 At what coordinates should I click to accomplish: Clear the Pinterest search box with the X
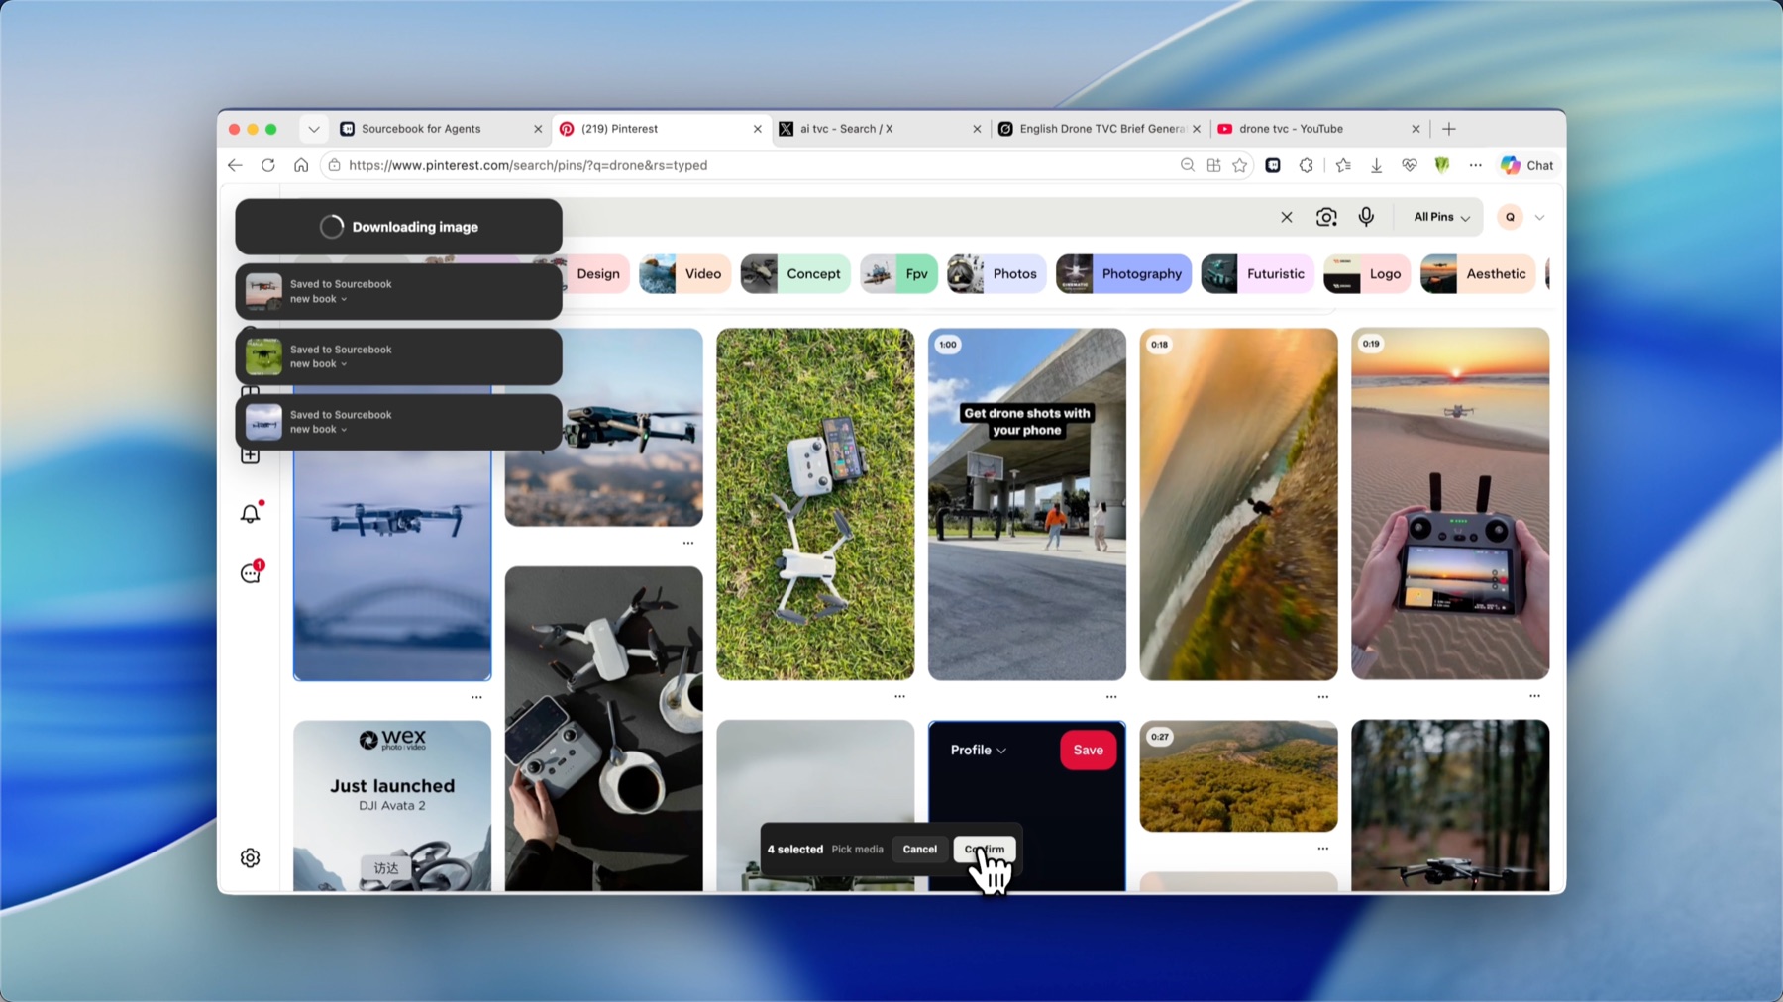coord(1286,217)
